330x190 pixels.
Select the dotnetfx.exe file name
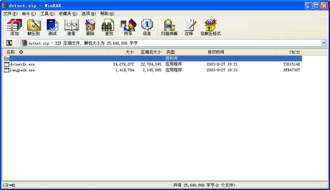pos(22,64)
